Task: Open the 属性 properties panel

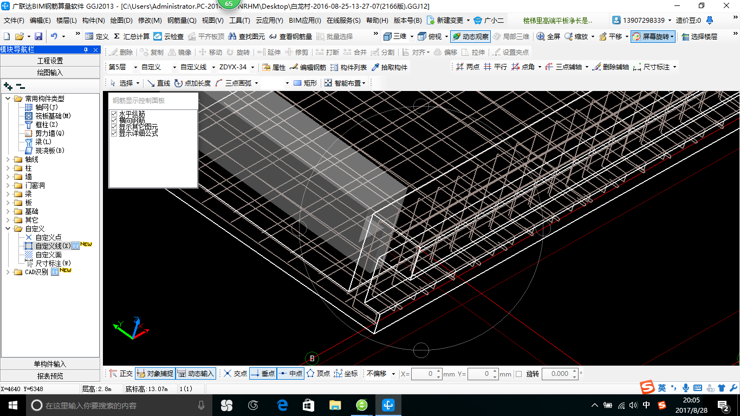Action: [274, 67]
